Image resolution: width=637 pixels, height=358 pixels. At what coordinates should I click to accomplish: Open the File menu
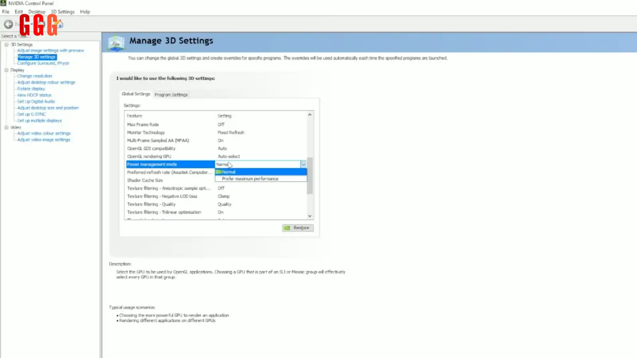click(x=6, y=12)
